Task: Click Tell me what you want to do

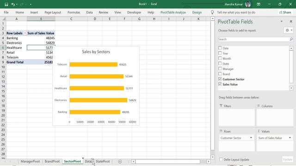Action: point(236,12)
